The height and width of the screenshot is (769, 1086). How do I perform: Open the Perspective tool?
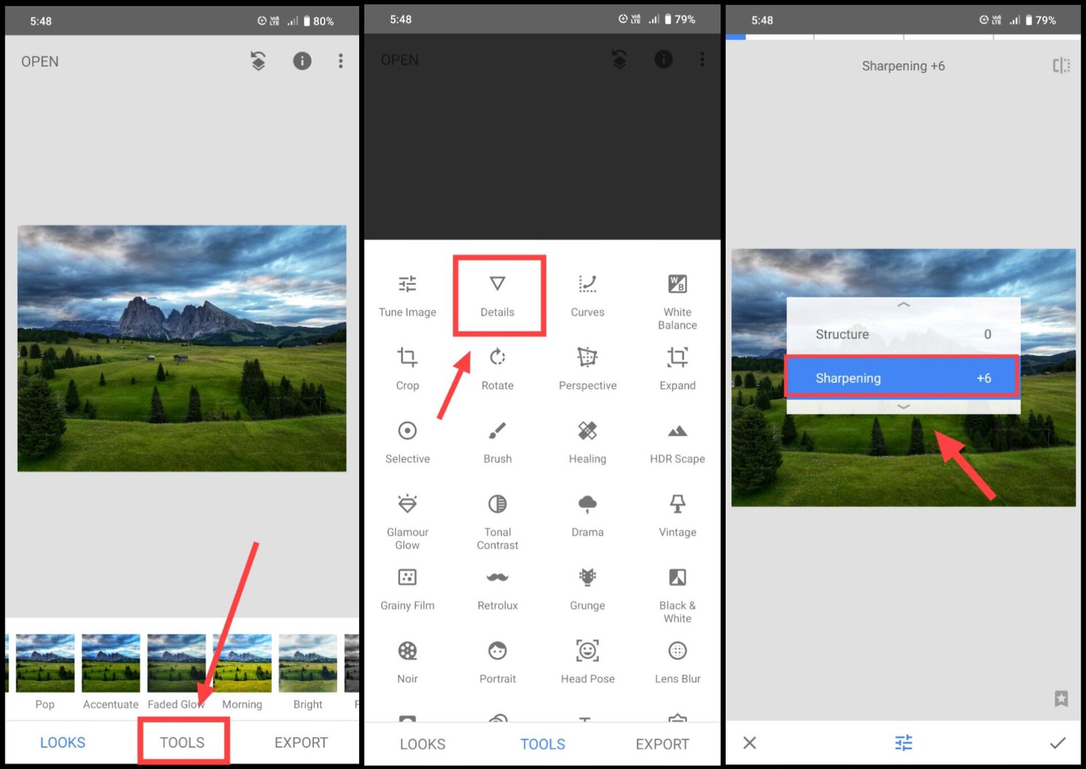coord(587,369)
